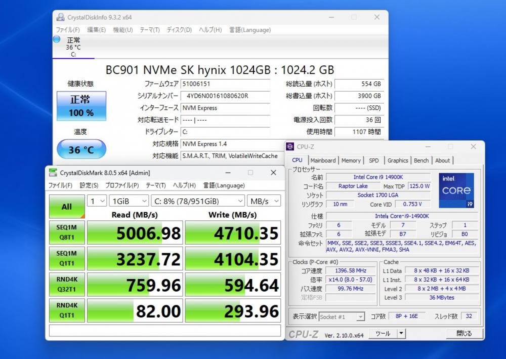Screen dimensions: 506x359
Task: Switch to the About tab in CPU-Z
Action: pyautogui.click(x=442, y=161)
